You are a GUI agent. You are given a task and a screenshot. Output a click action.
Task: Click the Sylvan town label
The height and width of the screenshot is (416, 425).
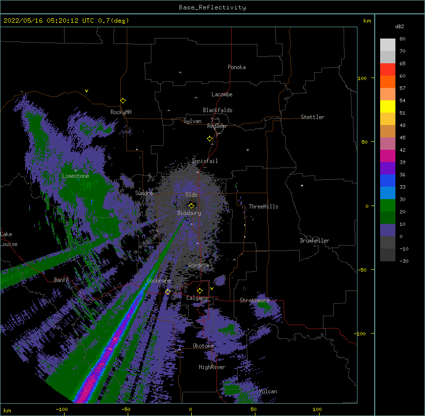(192, 121)
